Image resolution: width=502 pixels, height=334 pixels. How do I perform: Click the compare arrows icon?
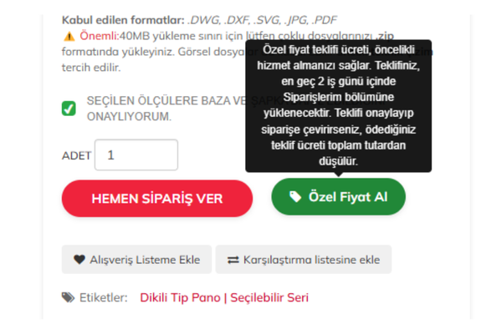click(233, 260)
